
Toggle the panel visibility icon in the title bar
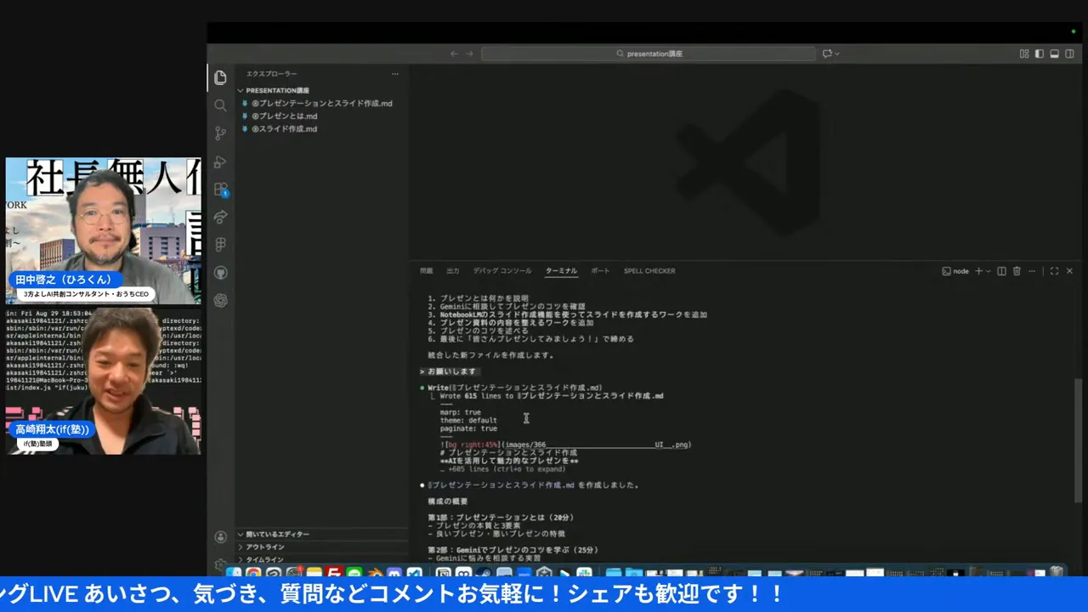click(x=1054, y=53)
